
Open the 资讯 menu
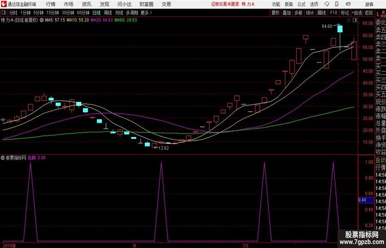86,4
